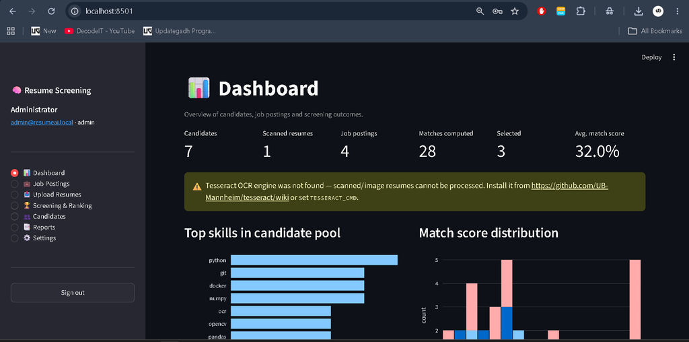Select the Candidates radio option

click(15, 216)
